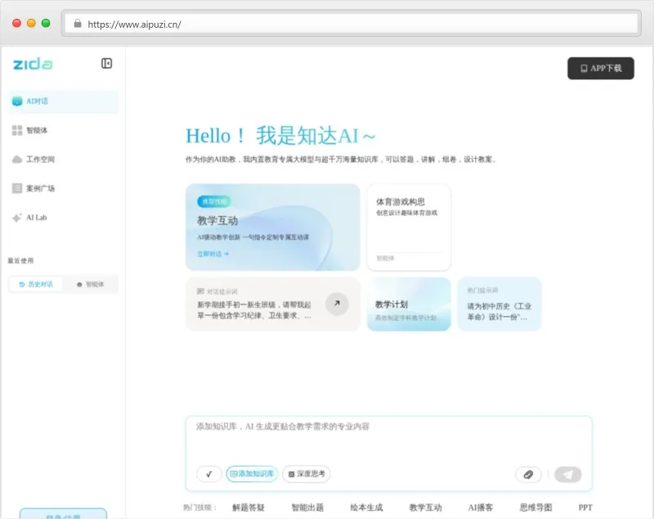Open the 工作空间 sidebar item
Image resolution: width=654 pixels, height=519 pixels.
[64, 160]
